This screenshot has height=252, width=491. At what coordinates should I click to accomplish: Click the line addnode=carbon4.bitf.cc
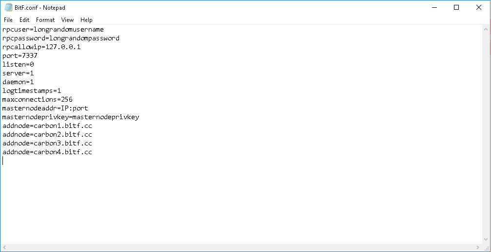tap(47, 152)
